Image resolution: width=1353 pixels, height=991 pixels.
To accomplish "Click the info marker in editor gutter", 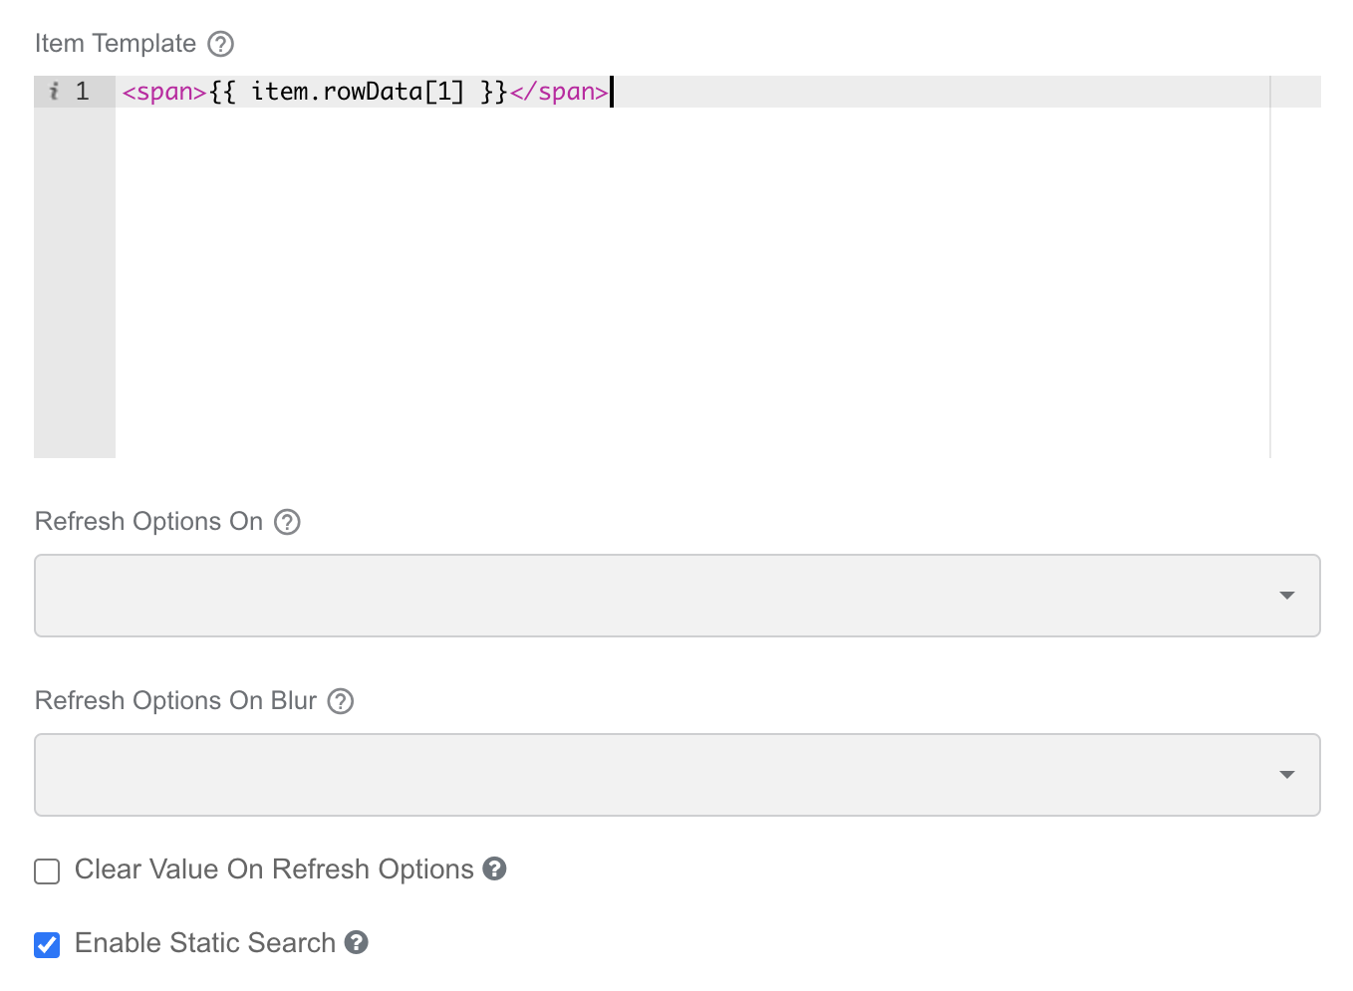I will 54,92.
